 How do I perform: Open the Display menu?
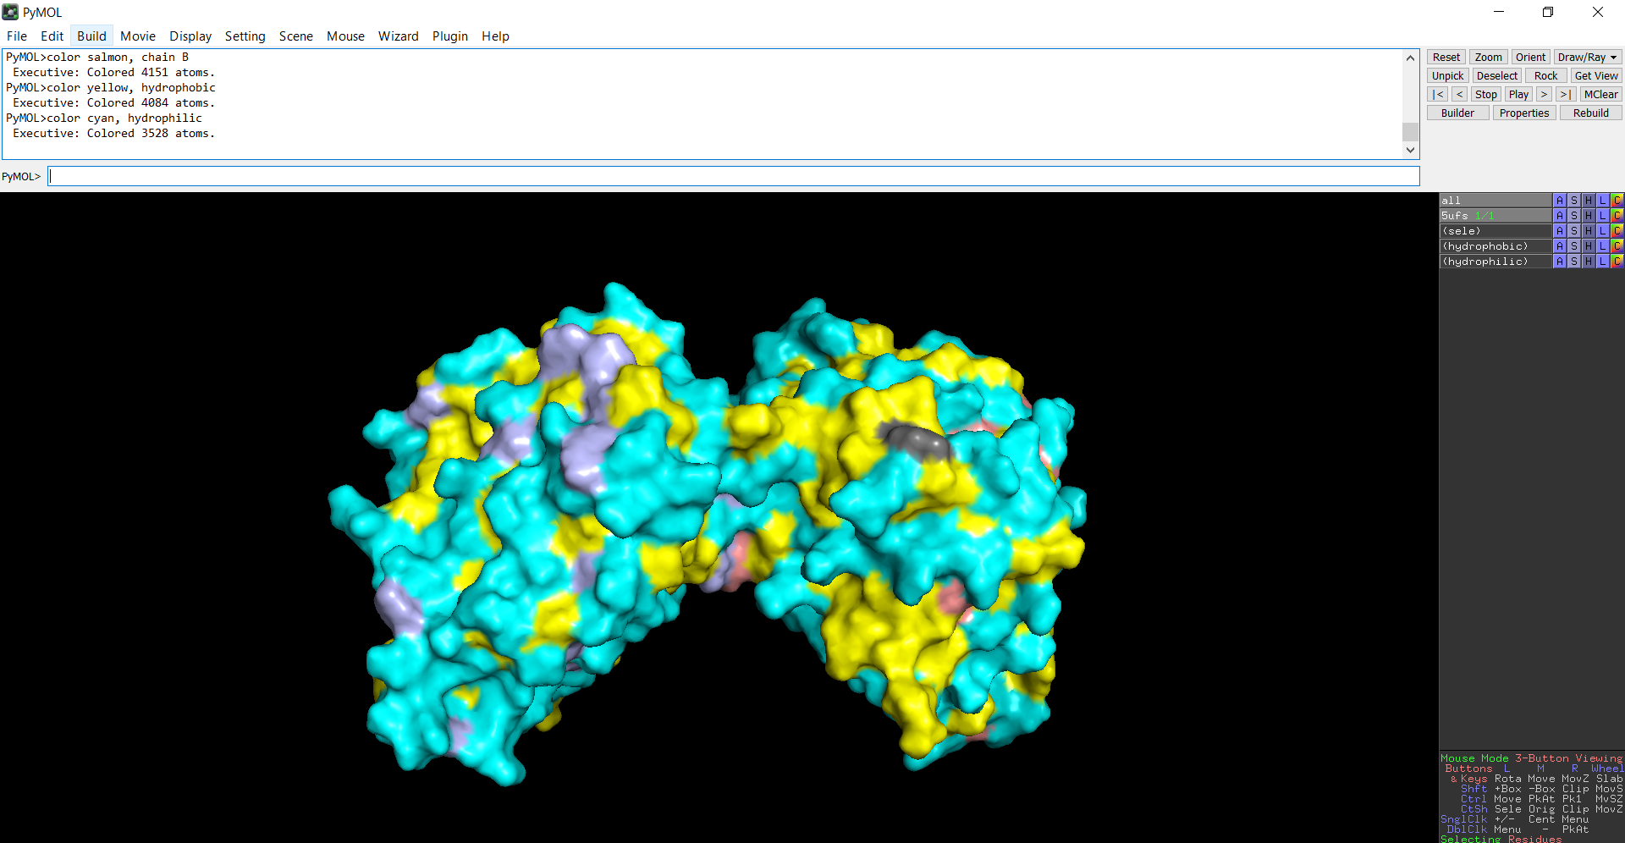[x=190, y=36]
